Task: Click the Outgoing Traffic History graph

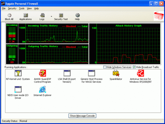Action: [53, 54]
